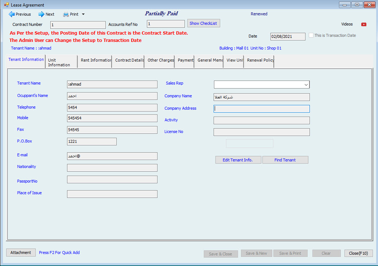Open the Renewal Policy tab
Image resolution: width=378 pixels, height=266 pixels.
pyautogui.click(x=260, y=60)
